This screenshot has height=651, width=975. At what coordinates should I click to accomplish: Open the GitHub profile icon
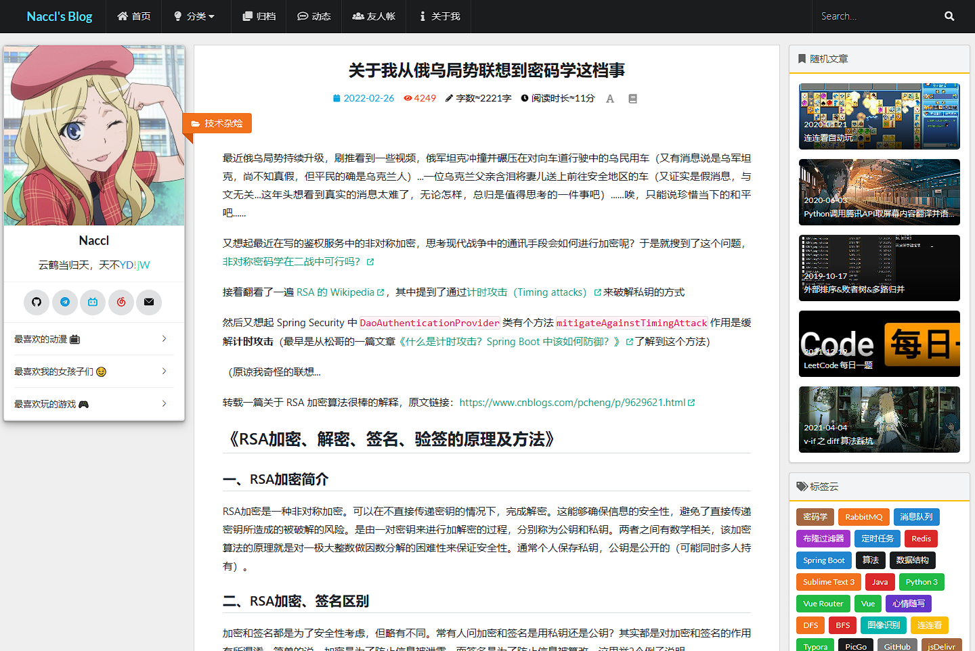click(37, 302)
